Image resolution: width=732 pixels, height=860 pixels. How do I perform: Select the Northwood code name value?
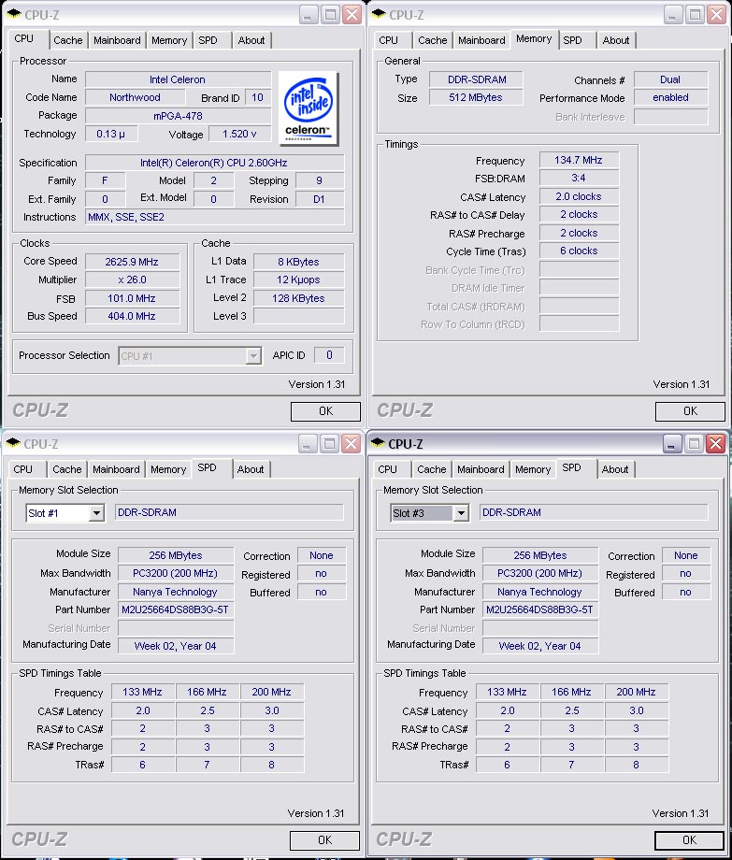pos(135,97)
